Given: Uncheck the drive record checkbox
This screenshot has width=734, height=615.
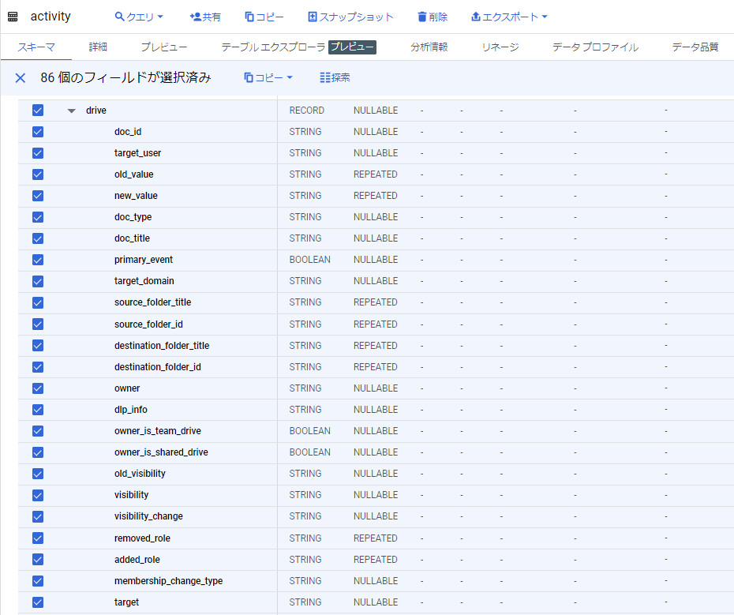Looking at the screenshot, I should click(x=38, y=111).
